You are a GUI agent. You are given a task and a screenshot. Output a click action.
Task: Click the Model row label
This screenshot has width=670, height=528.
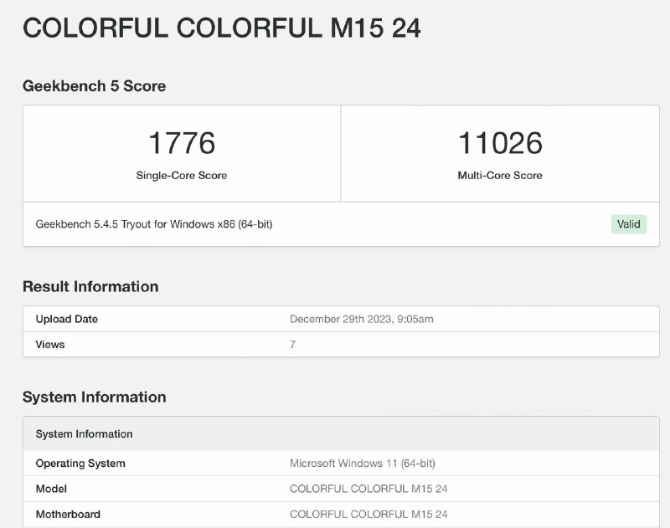tap(51, 489)
